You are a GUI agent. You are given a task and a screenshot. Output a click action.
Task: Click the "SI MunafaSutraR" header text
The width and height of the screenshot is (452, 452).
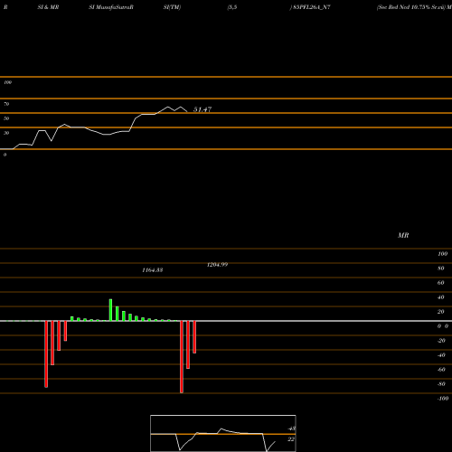pyautogui.click(x=111, y=7)
